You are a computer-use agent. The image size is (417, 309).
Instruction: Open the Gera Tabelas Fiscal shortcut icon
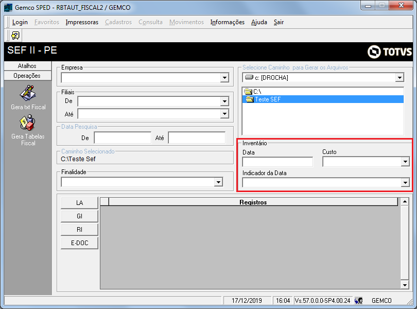tap(28, 123)
